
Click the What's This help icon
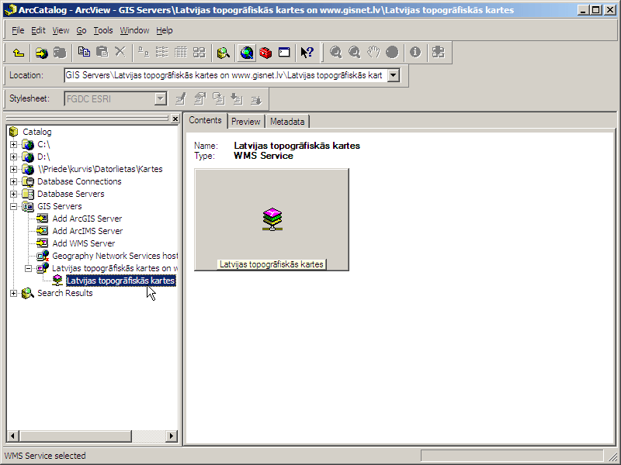tap(307, 53)
